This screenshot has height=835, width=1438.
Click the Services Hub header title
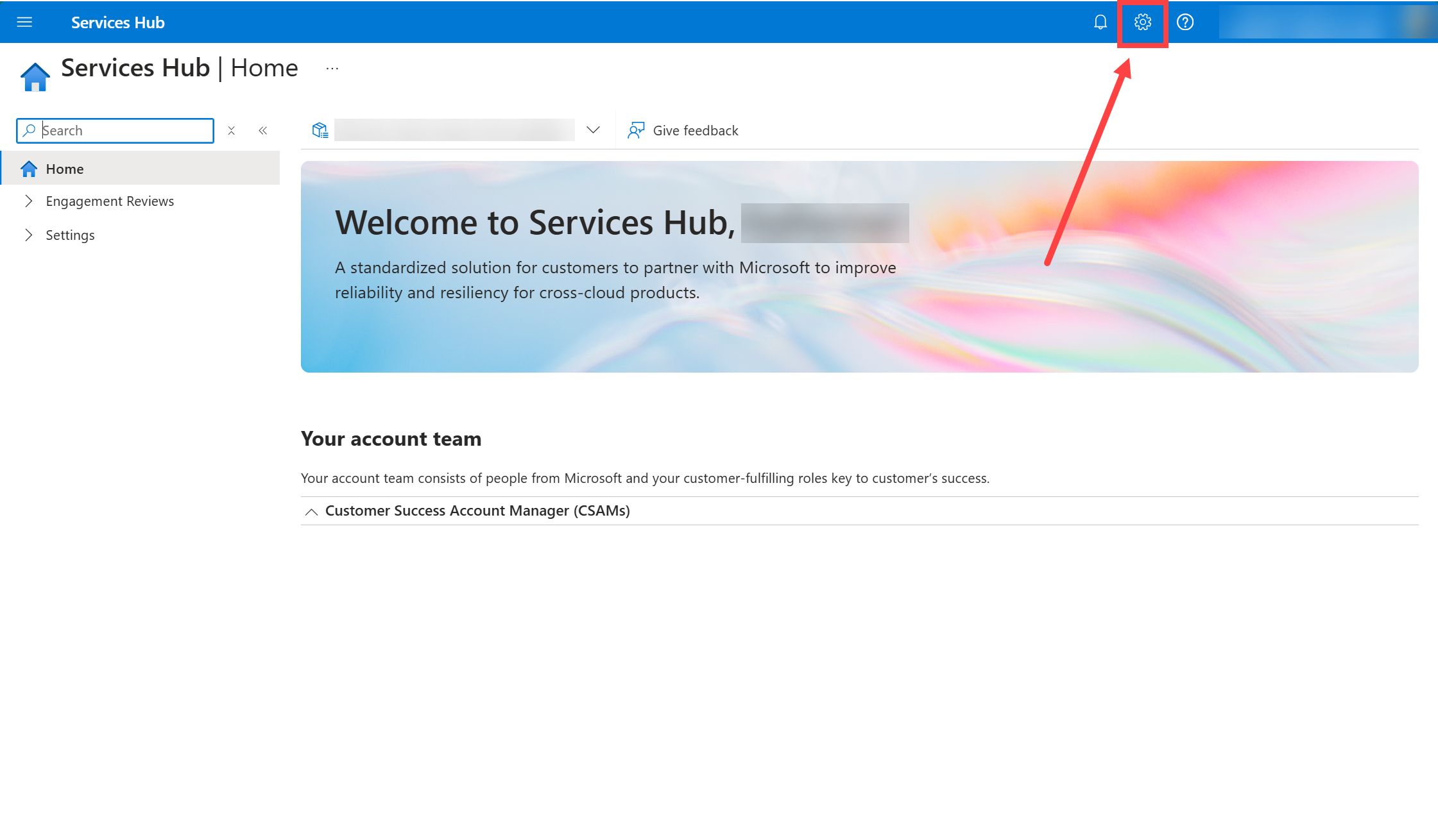[117, 22]
